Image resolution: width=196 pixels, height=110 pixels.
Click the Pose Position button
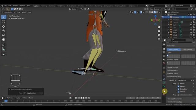pyautogui.click(x=174, y=50)
